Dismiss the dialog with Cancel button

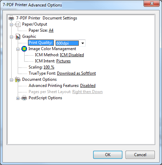[x=140, y=155]
